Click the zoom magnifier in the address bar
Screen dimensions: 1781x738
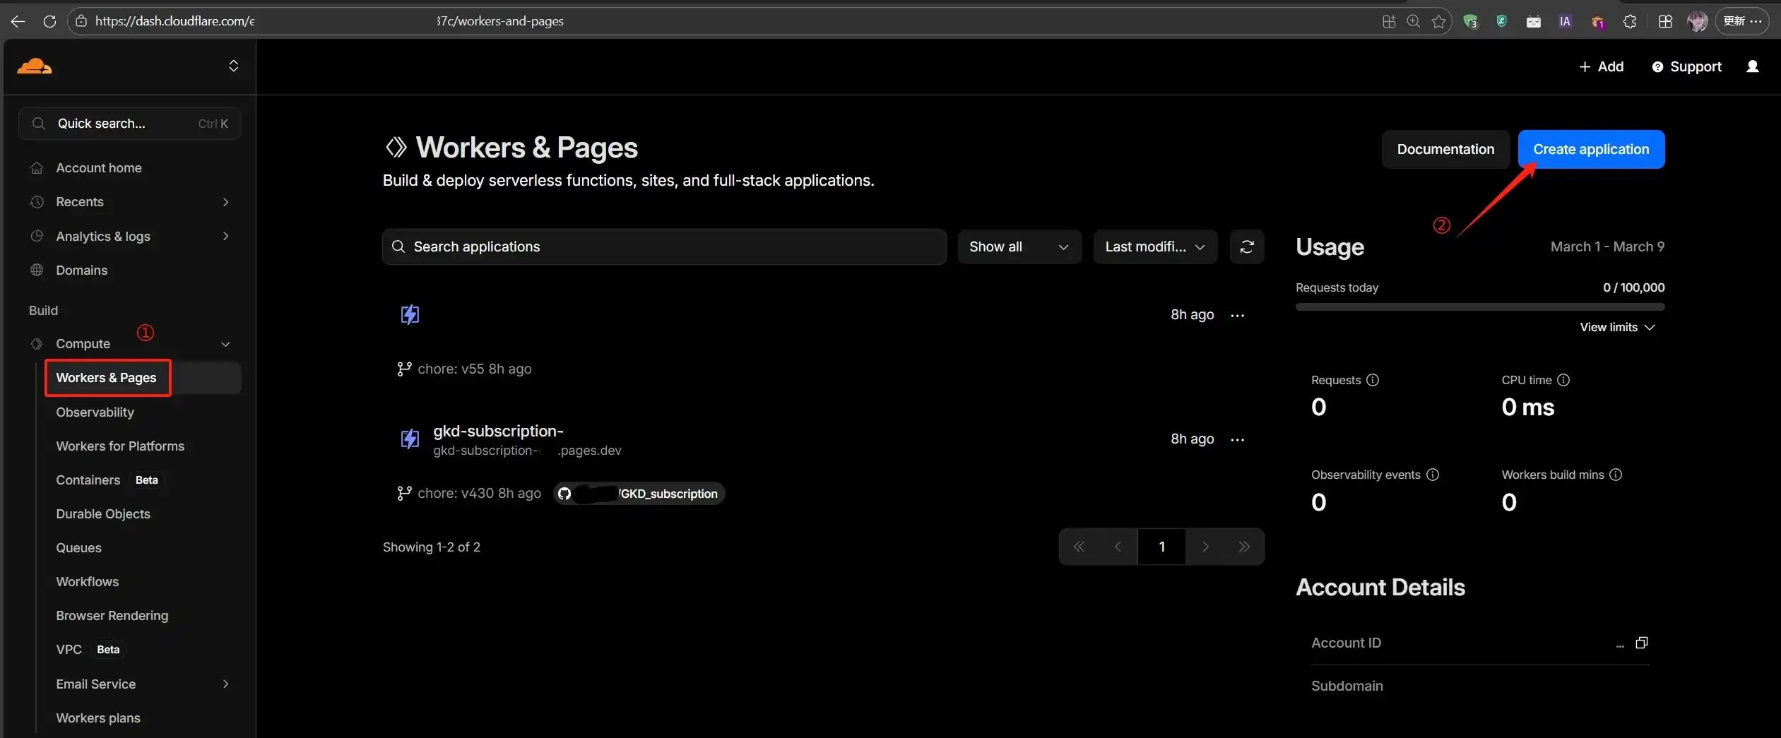coord(1413,21)
